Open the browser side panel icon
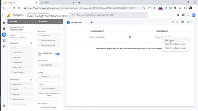 tap(185, 8)
